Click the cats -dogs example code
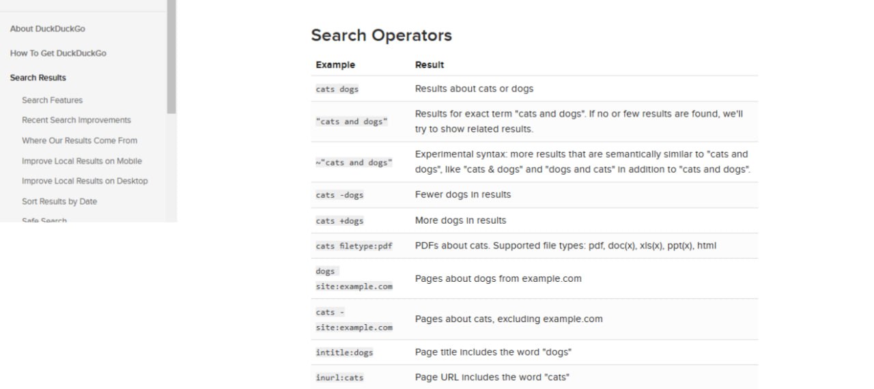 click(339, 195)
